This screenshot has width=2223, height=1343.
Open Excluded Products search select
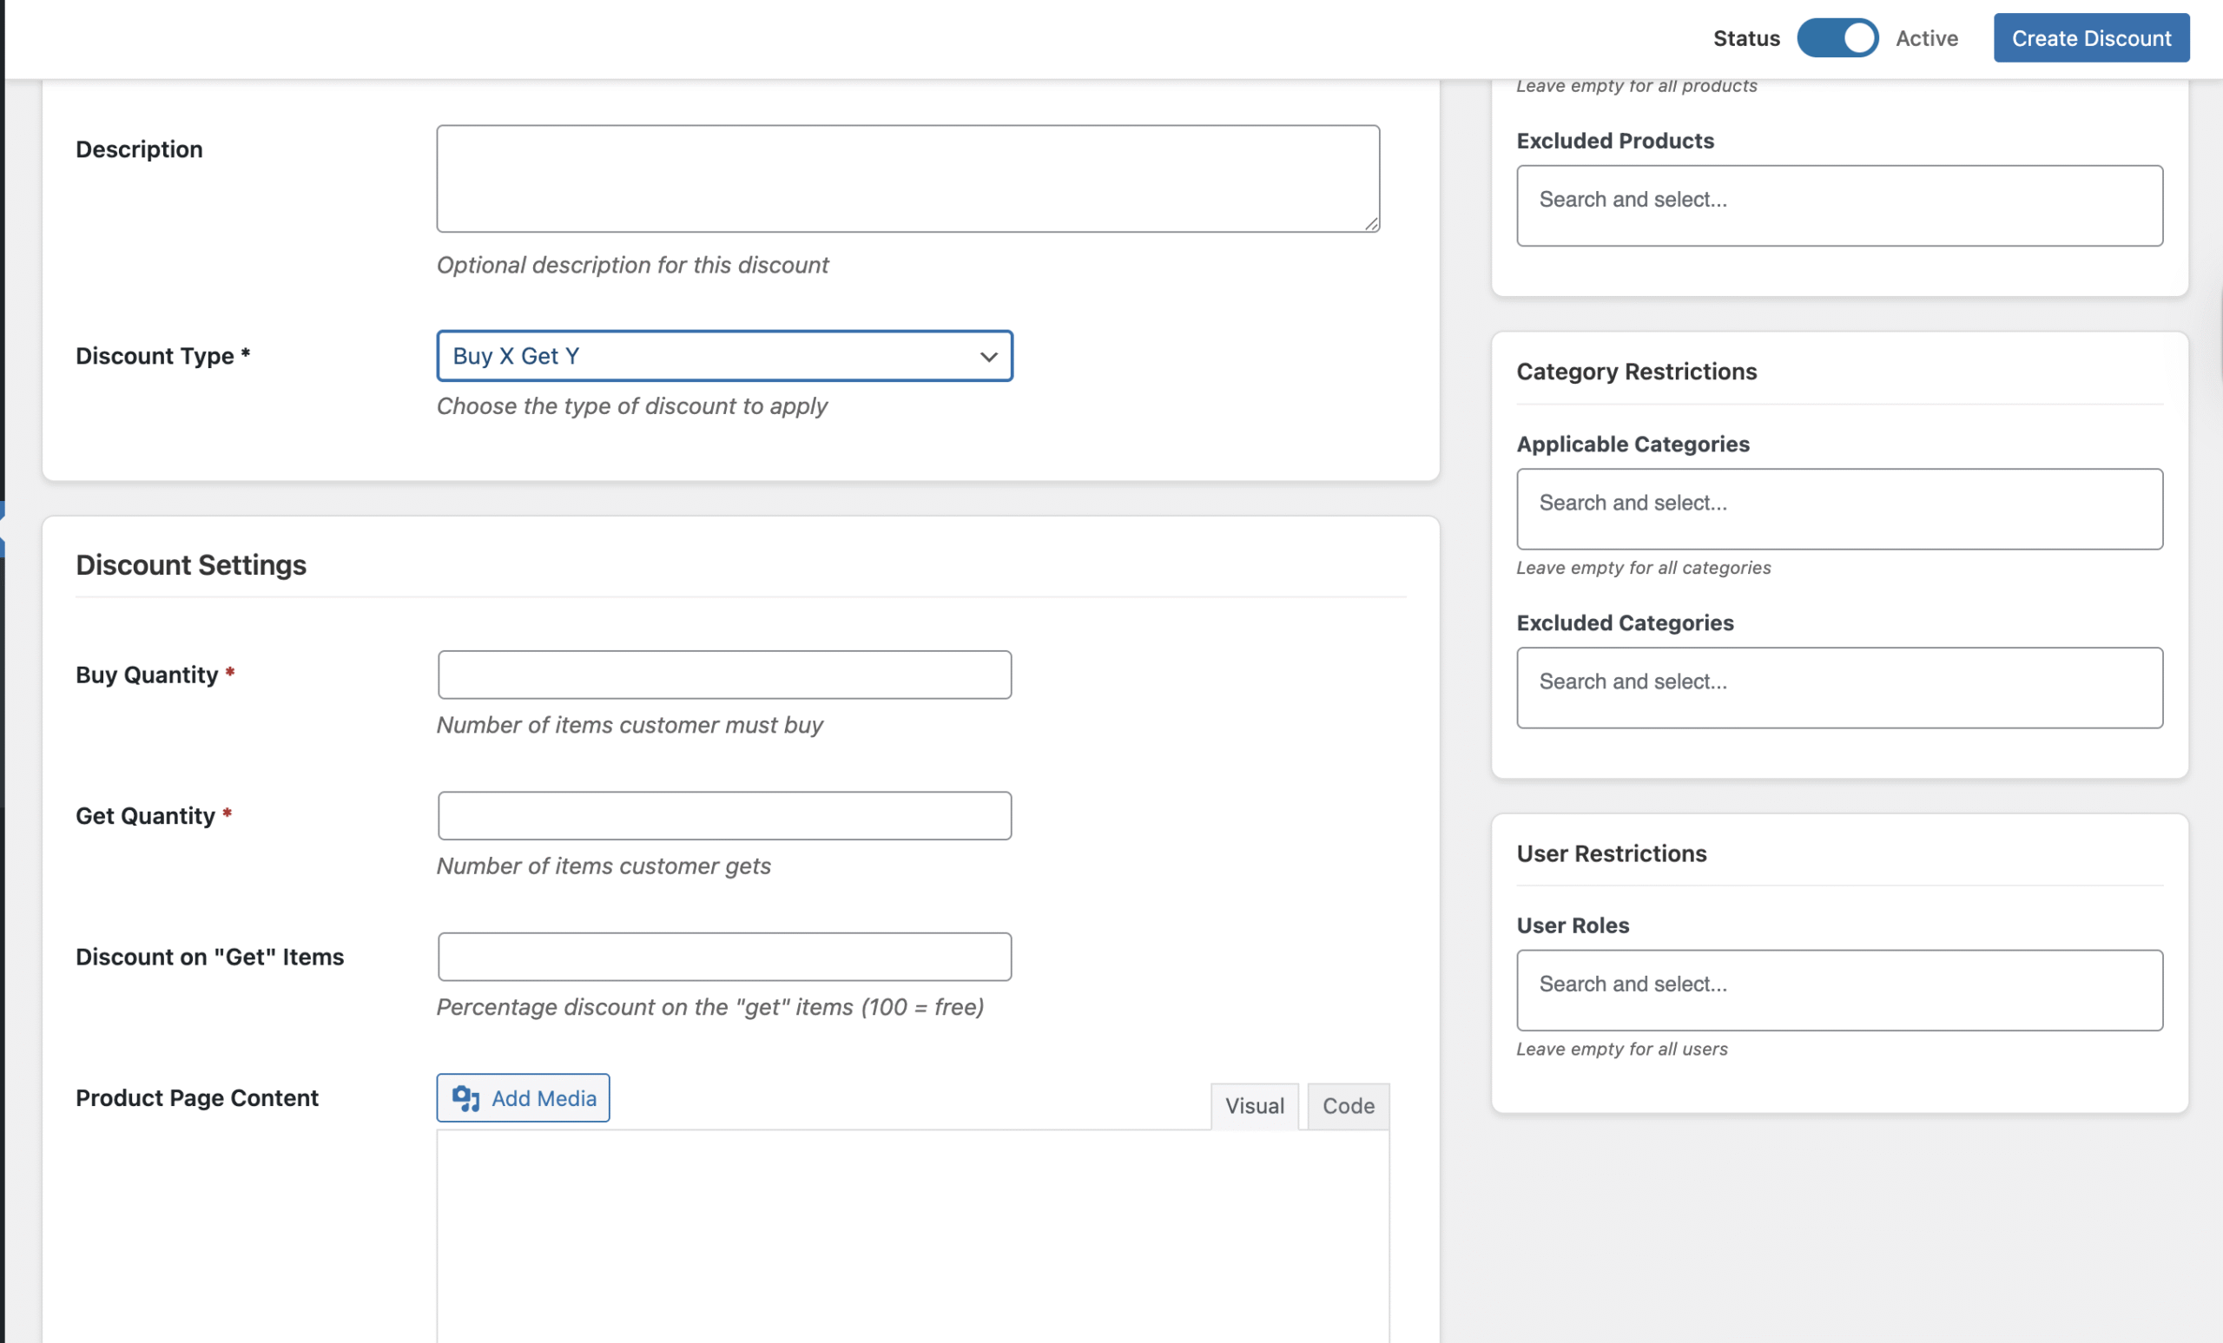pyautogui.click(x=1838, y=205)
